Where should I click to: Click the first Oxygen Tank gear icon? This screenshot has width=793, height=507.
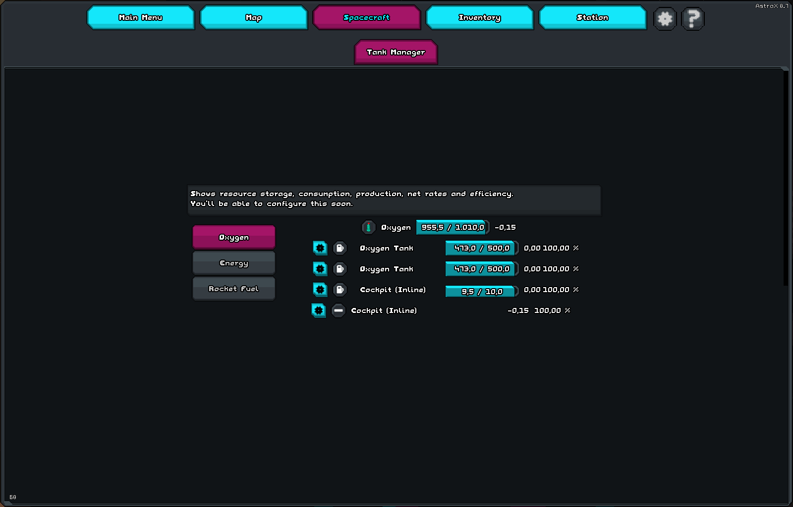tap(320, 248)
